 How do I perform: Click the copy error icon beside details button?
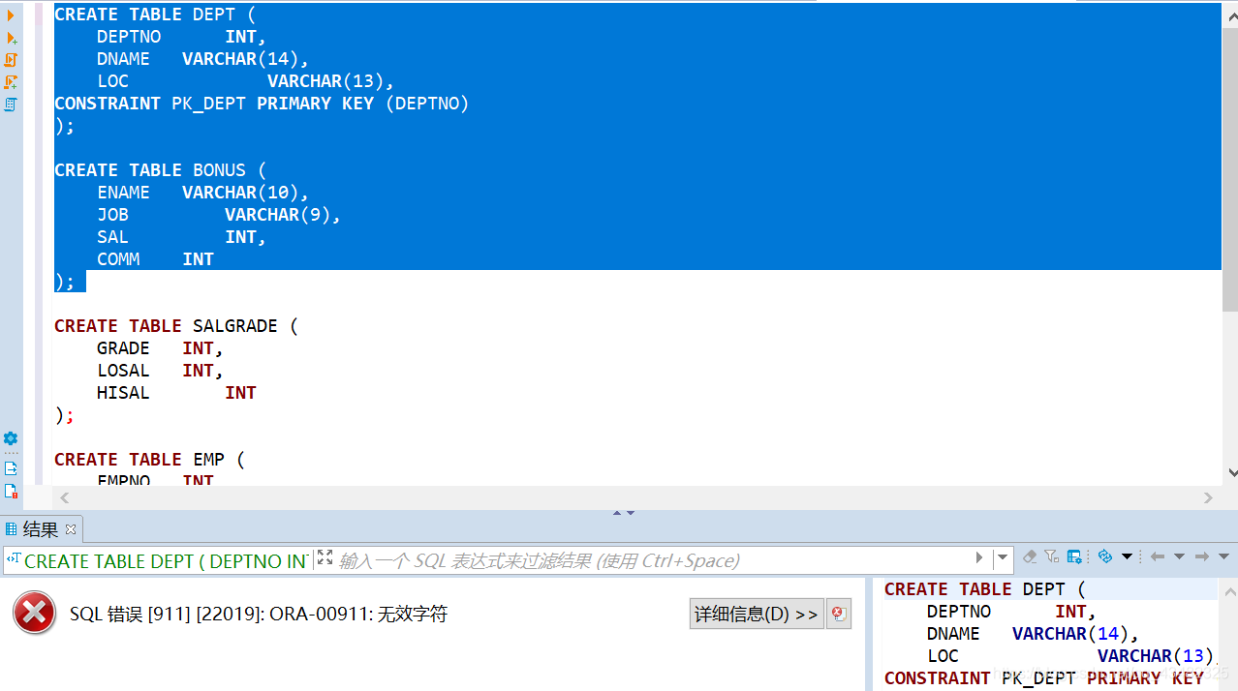[839, 614]
